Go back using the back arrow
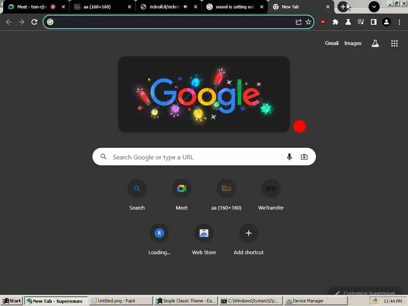This screenshot has height=306, width=408. click(9, 22)
